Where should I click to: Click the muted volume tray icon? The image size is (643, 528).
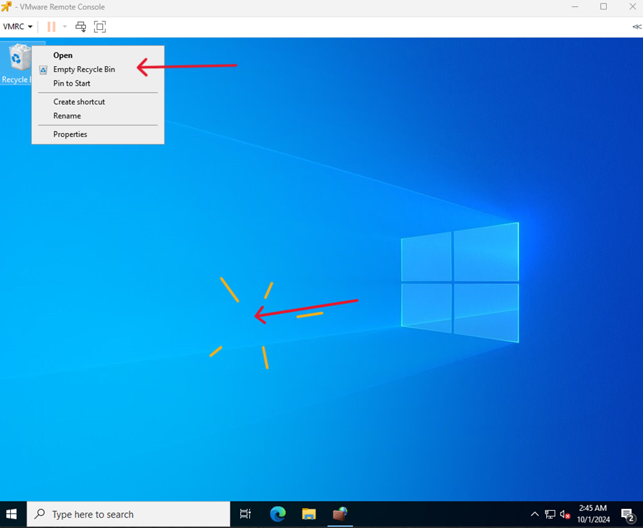point(565,514)
